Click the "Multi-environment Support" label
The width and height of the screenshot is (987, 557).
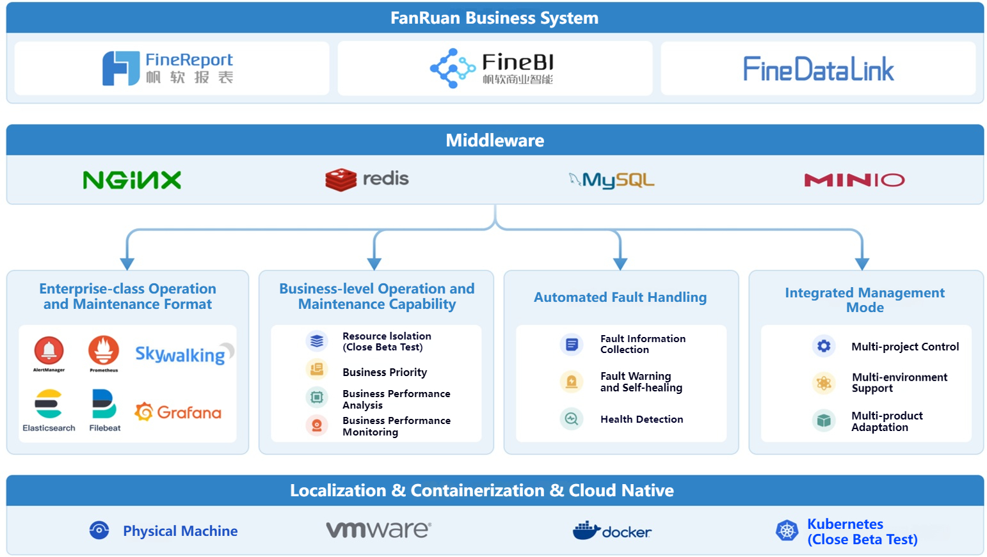click(899, 383)
